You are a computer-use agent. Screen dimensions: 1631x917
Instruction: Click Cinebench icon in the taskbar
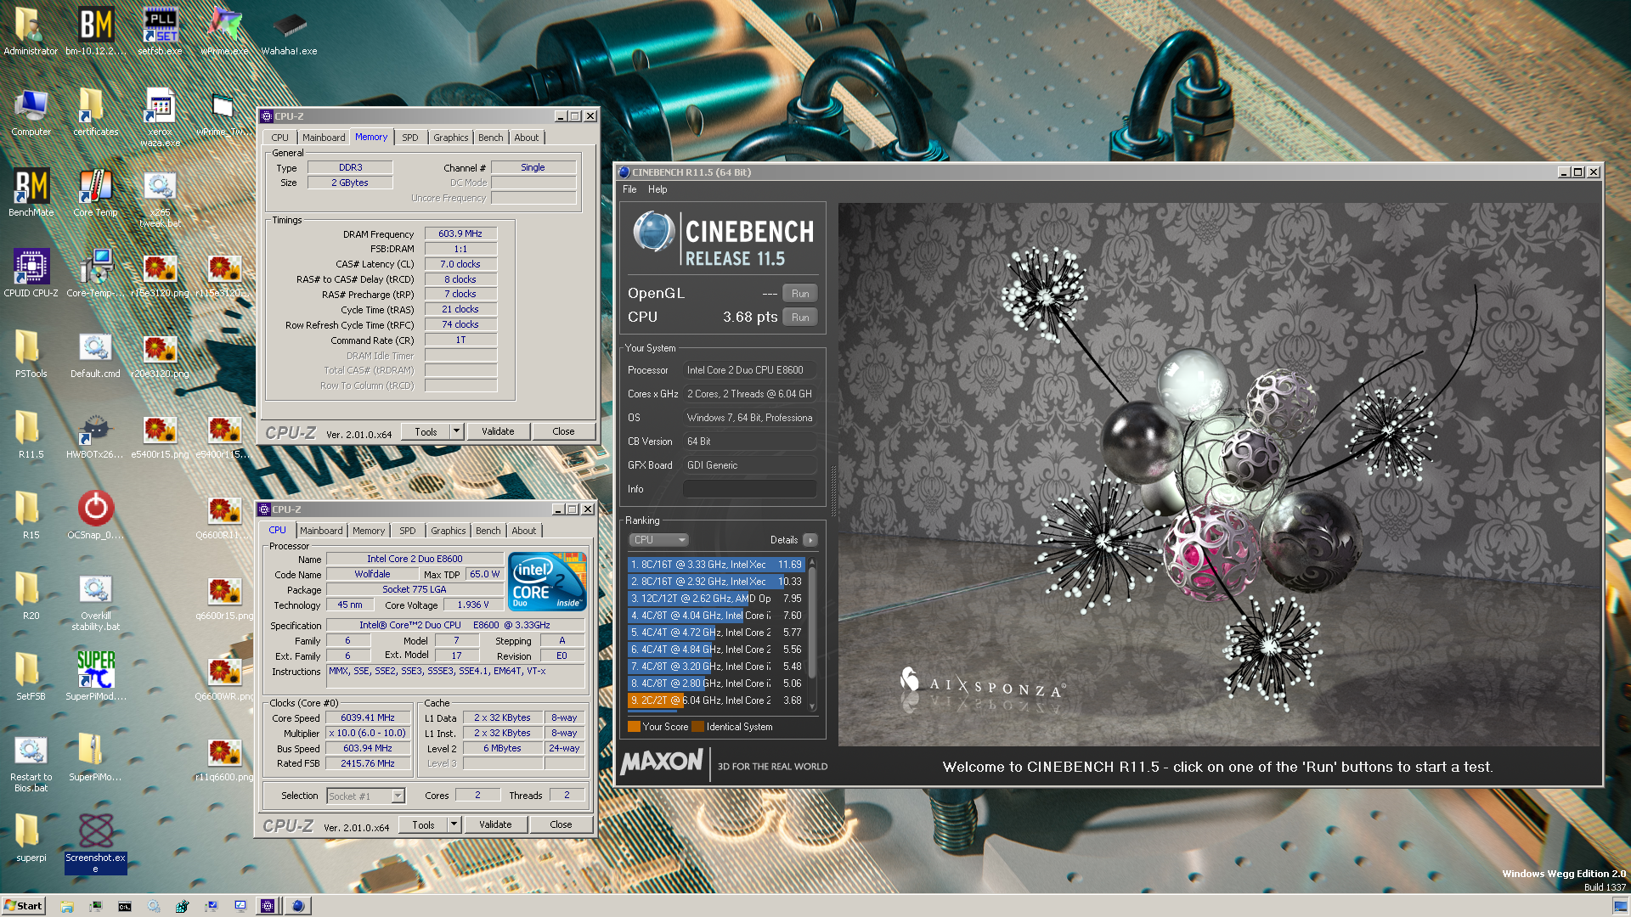point(297,906)
